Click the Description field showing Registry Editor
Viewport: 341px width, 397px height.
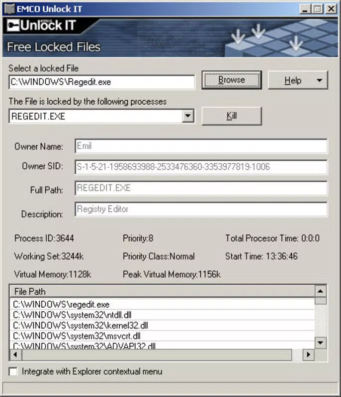(201, 209)
